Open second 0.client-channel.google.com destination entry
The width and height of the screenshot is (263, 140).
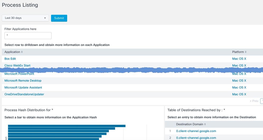pos(196,138)
